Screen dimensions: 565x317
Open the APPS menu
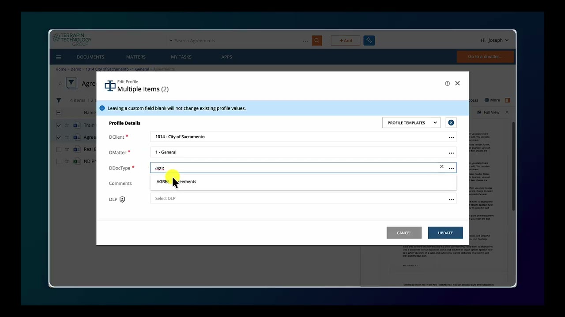226,57
